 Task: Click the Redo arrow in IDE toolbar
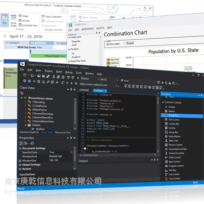(x=73, y=78)
